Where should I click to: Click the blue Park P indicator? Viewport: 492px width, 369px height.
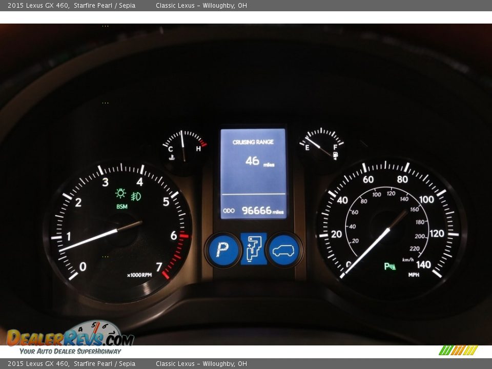point(223,250)
